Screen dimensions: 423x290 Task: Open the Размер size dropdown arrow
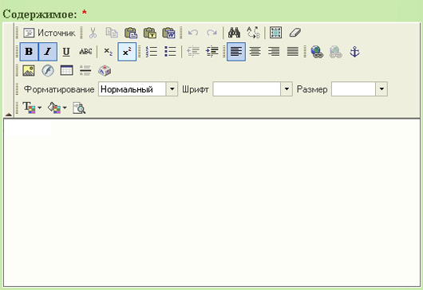tap(381, 89)
